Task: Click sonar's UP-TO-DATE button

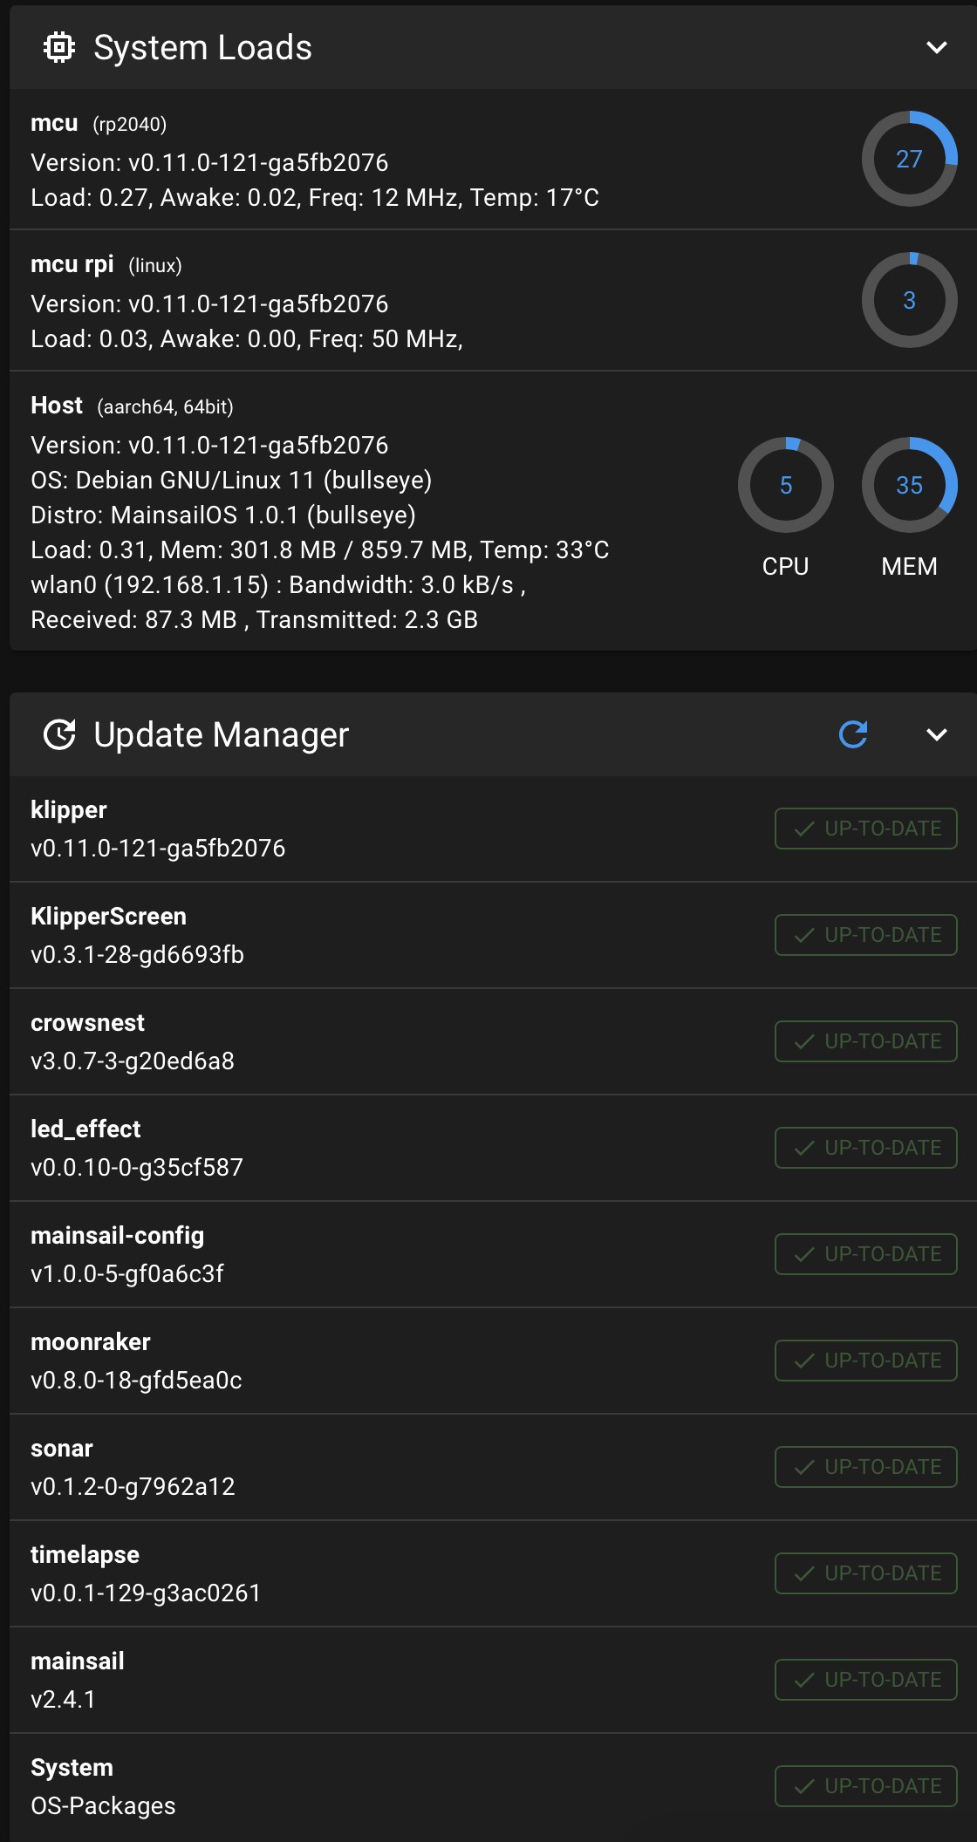Action: coord(864,1467)
